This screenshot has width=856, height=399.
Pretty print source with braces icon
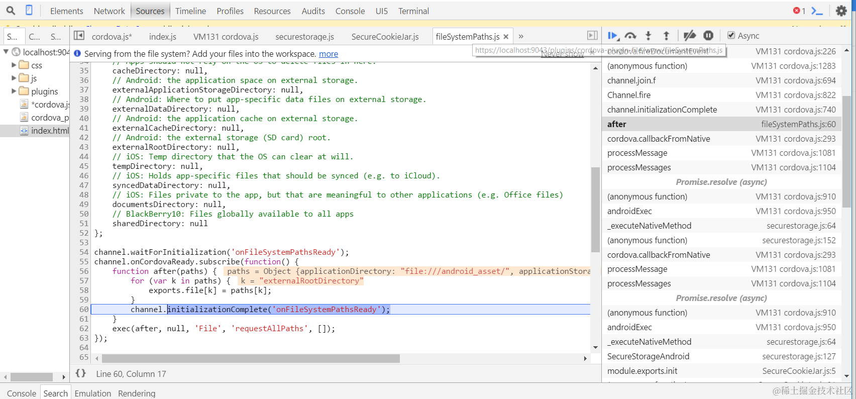click(x=81, y=373)
